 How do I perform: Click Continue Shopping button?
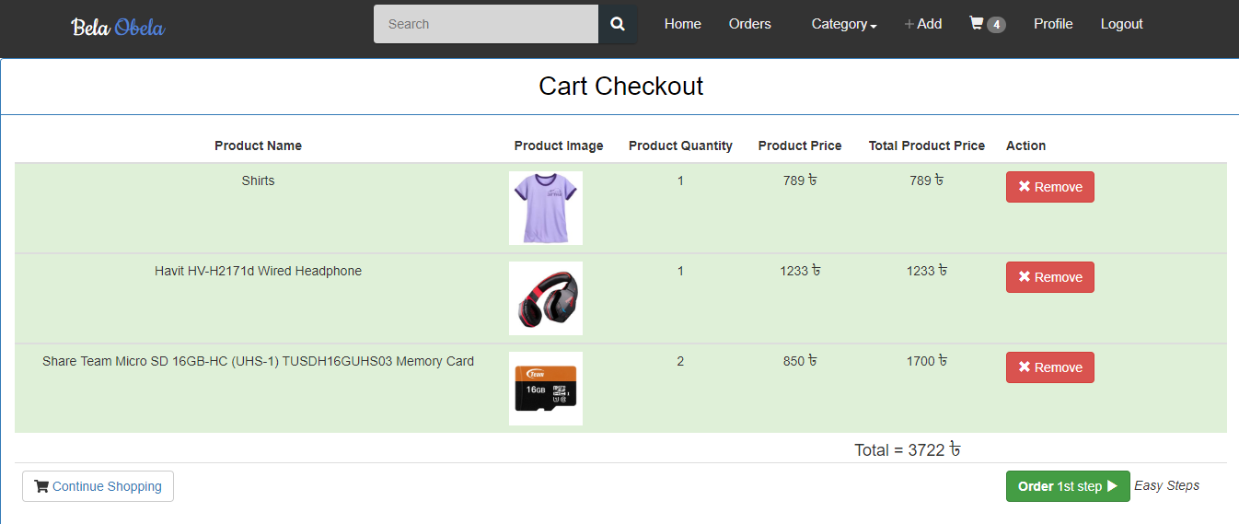click(x=98, y=486)
